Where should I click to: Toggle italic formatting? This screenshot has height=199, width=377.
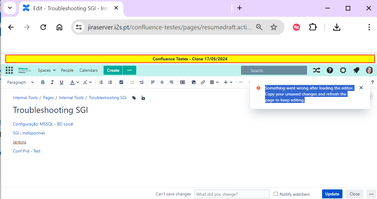[52, 82]
